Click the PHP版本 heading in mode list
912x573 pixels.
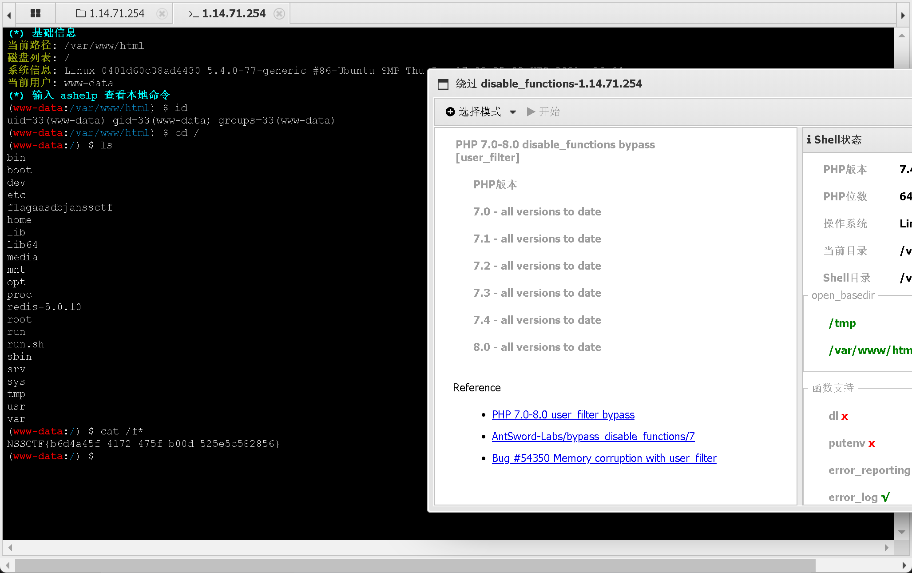(x=495, y=184)
